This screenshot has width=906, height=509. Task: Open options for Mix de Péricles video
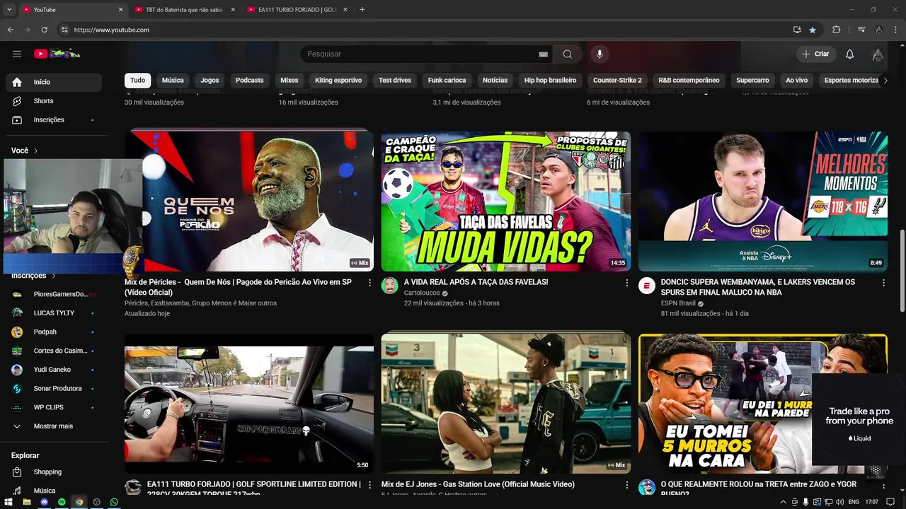pos(369,283)
